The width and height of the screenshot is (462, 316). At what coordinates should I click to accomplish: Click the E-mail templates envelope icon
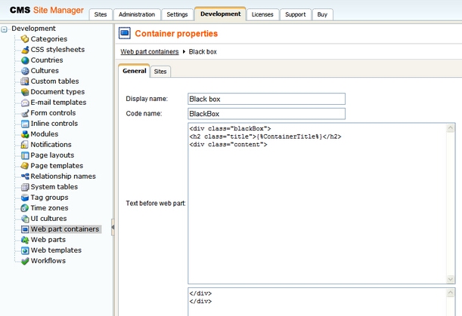[x=25, y=103]
